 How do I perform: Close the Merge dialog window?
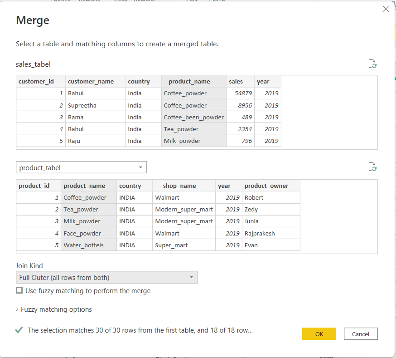tap(386, 9)
